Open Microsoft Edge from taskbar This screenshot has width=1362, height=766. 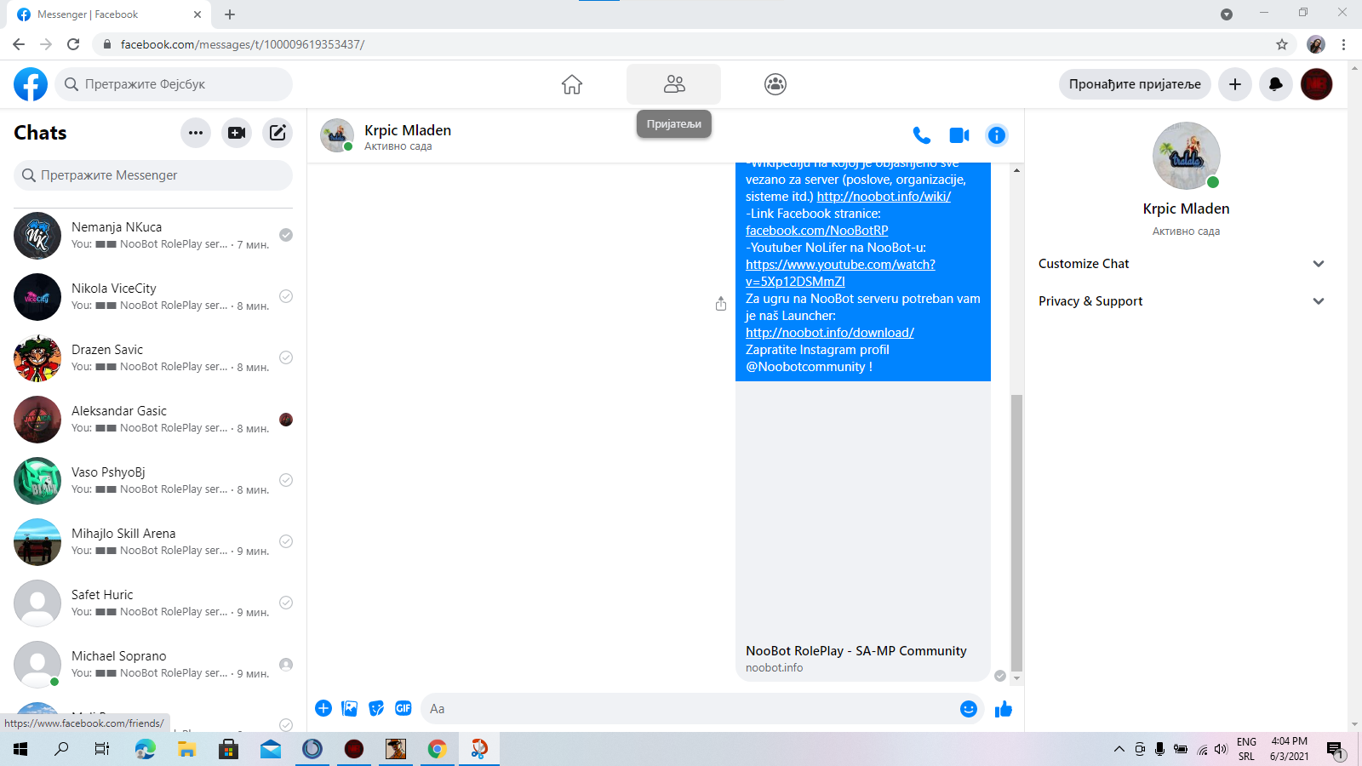point(146,749)
